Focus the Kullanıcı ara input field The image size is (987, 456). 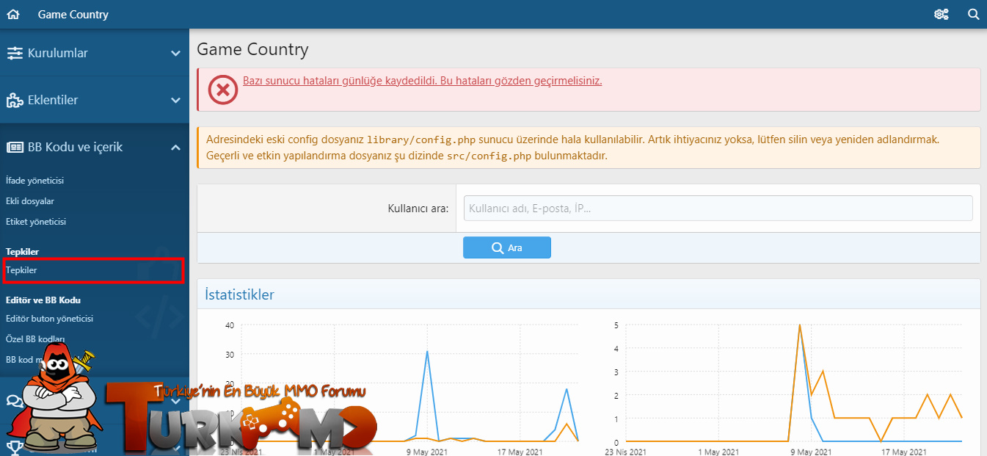[x=718, y=209]
